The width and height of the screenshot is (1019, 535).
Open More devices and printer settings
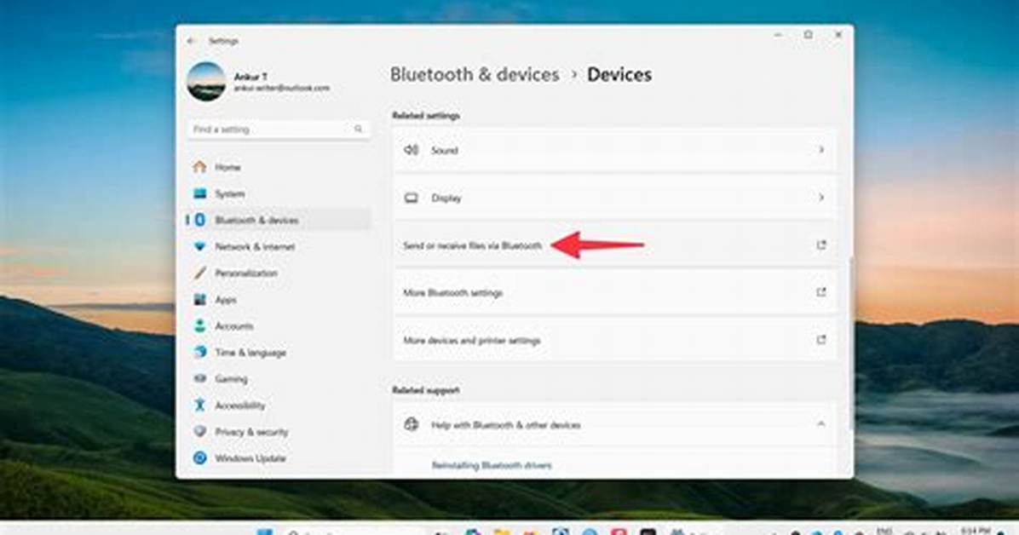(615, 340)
